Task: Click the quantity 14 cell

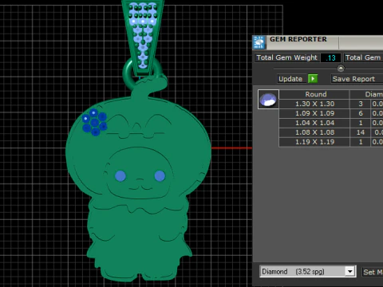Action: (361, 132)
